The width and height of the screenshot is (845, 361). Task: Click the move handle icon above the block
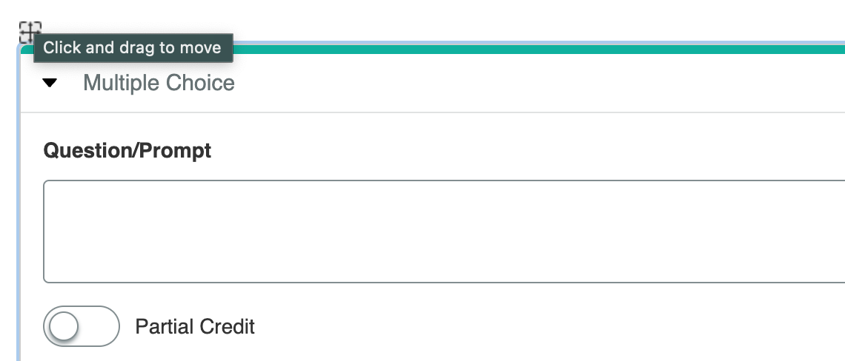pyautogui.click(x=30, y=32)
